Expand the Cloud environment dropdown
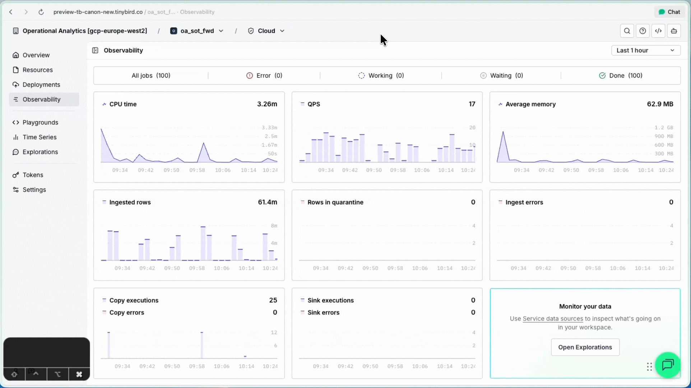The image size is (691, 388). (x=266, y=31)
